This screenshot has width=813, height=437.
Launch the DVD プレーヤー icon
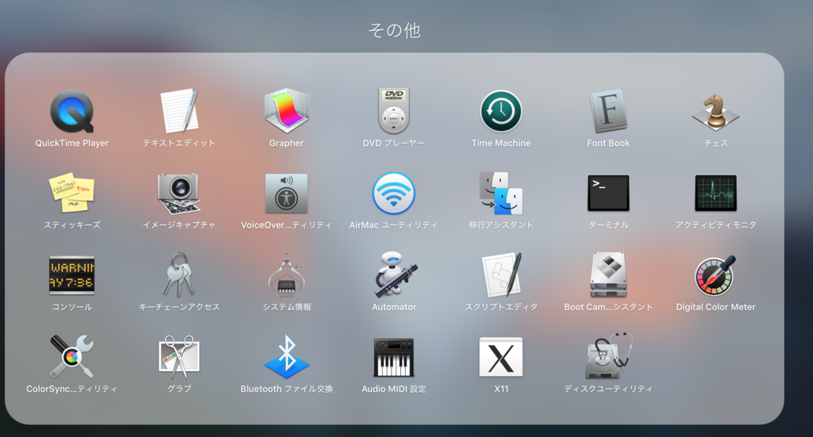click(394, 111)
